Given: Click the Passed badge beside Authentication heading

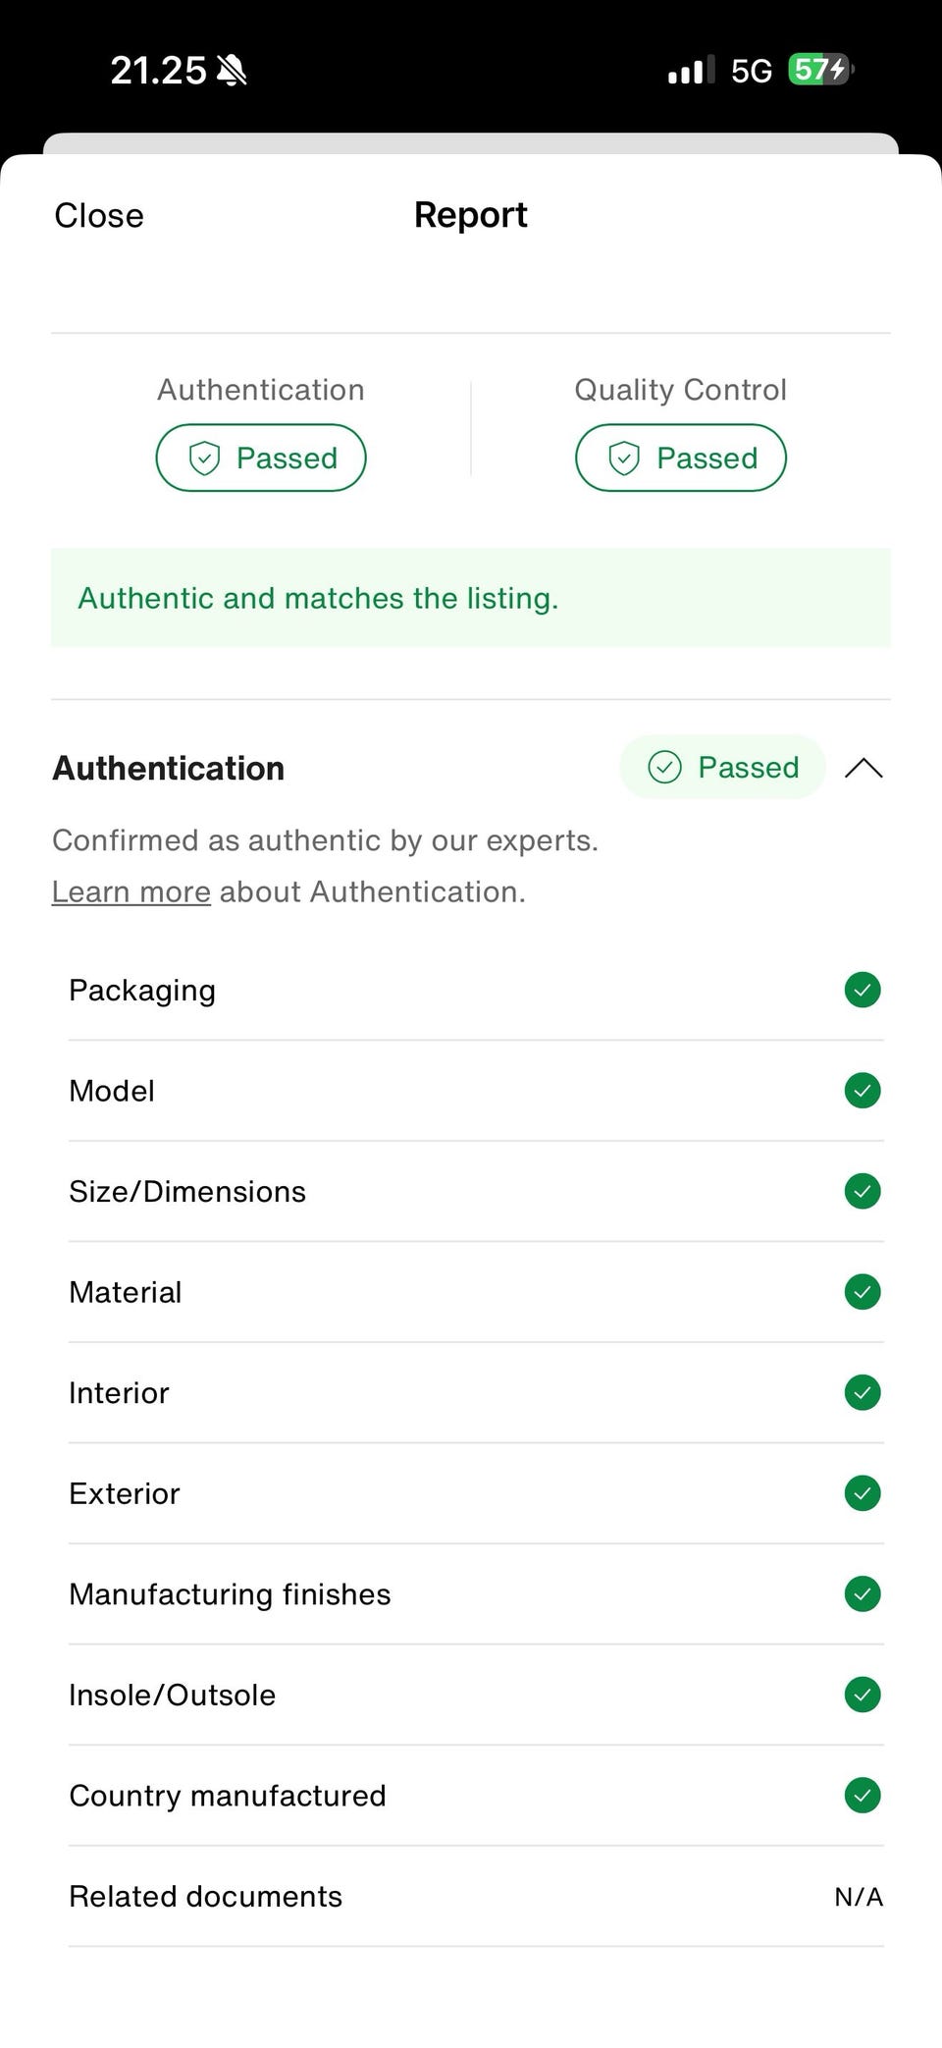Looking at the screenshot, I should coord(723,767).
